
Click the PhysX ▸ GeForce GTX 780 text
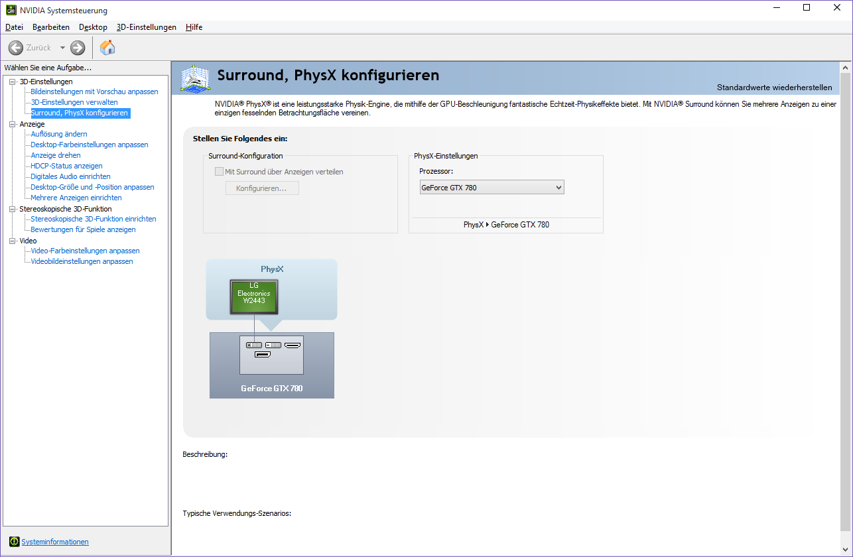(506, 225)
